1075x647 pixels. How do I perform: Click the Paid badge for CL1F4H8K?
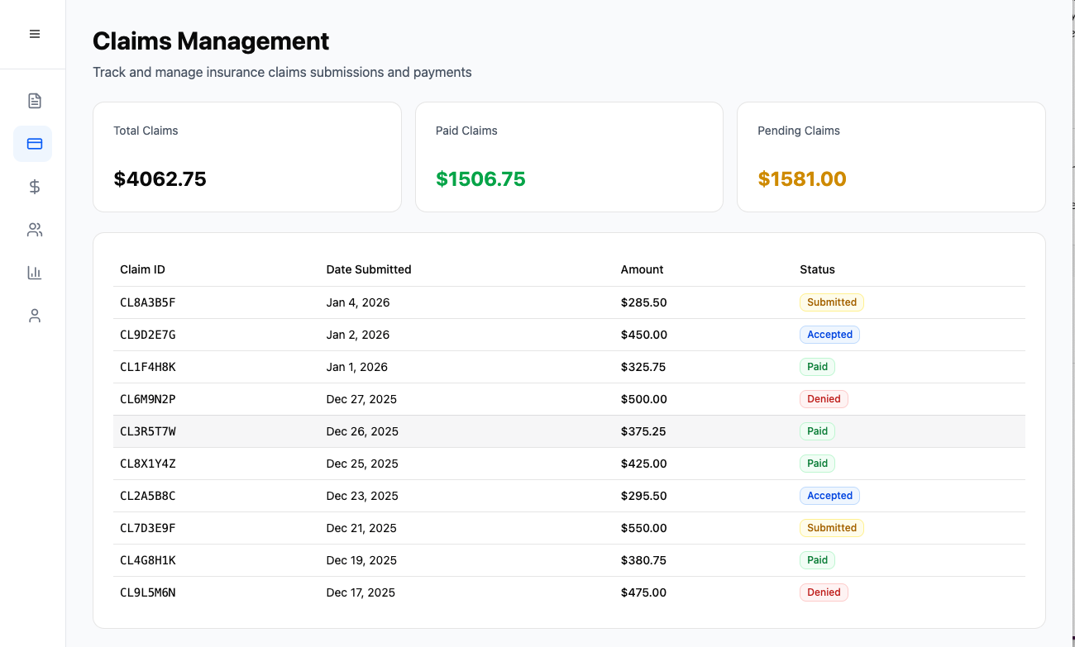coord(817,367)
